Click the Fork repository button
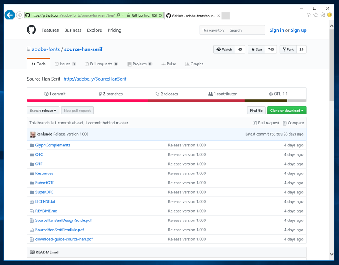The image size is (339, 265). coord(288,50)
